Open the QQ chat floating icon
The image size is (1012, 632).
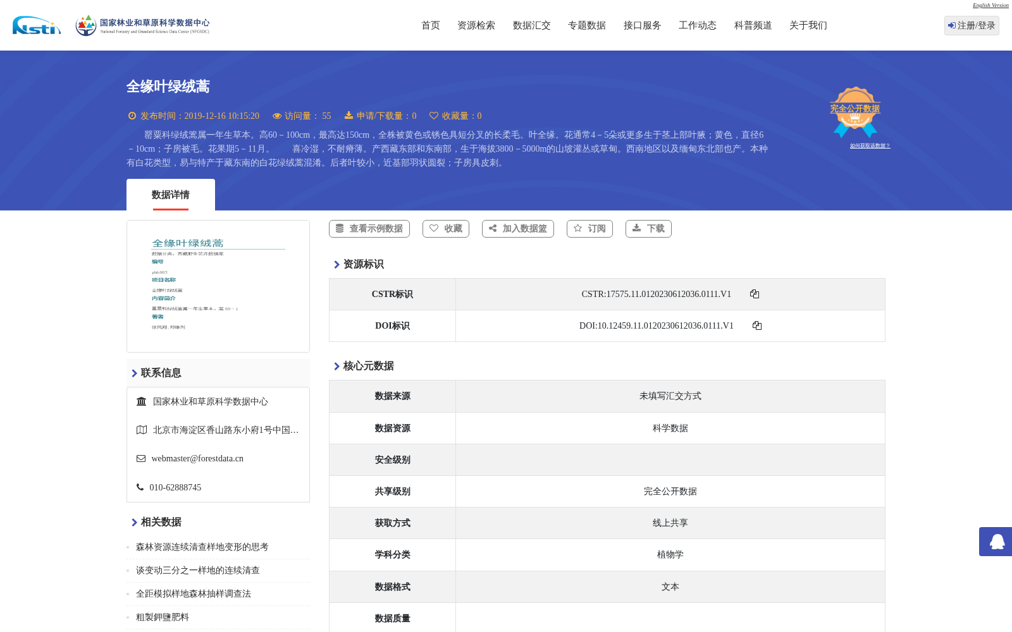click(x=996, y=542)
